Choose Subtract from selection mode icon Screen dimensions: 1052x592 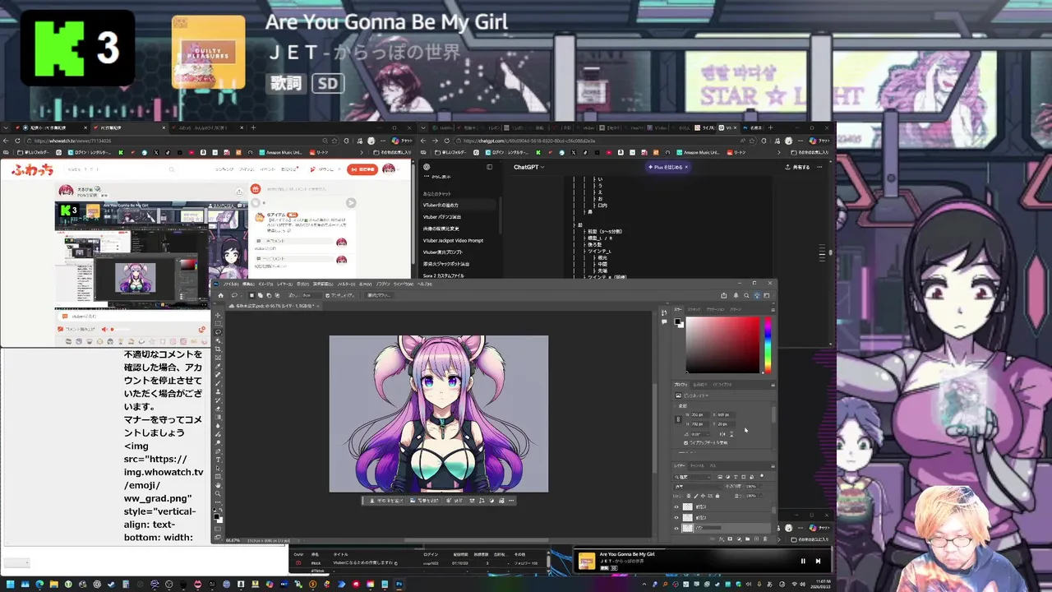(x=269, y=295)
